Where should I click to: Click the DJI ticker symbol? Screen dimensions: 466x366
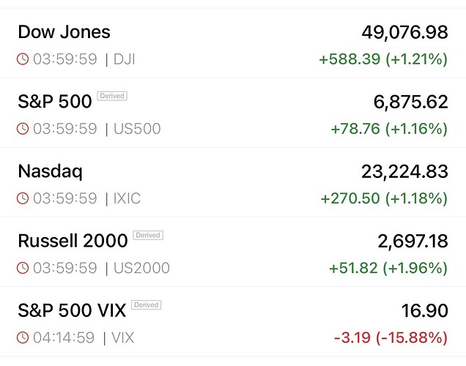click(125, 59)
